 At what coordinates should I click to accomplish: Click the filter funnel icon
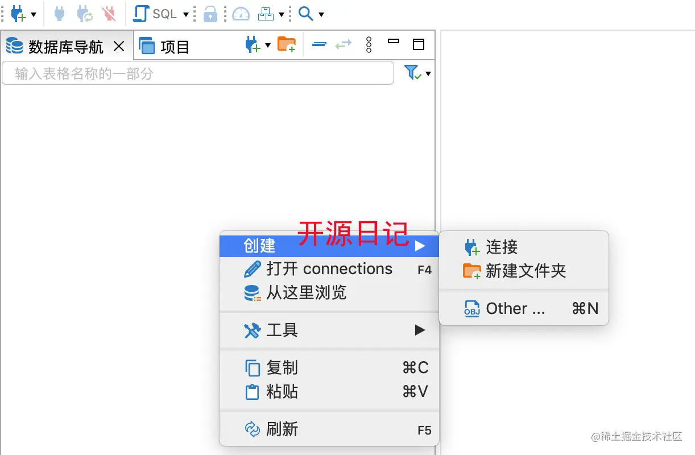[412, 73]
